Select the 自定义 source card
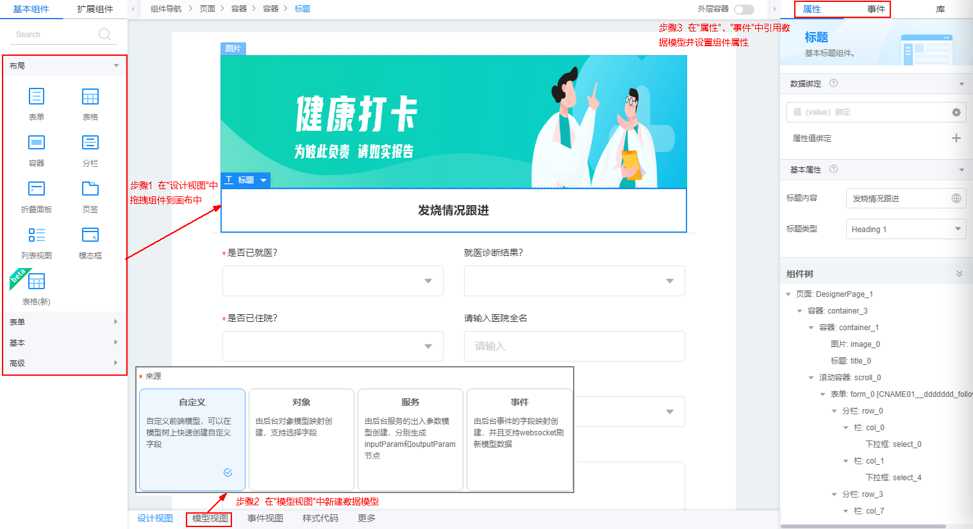The image size is (973, 529). click(192, 439)
